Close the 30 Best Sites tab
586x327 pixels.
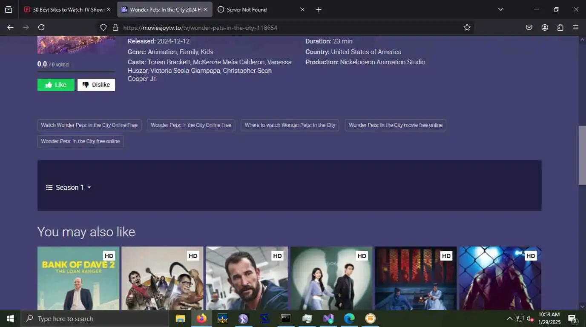[109, 9]
